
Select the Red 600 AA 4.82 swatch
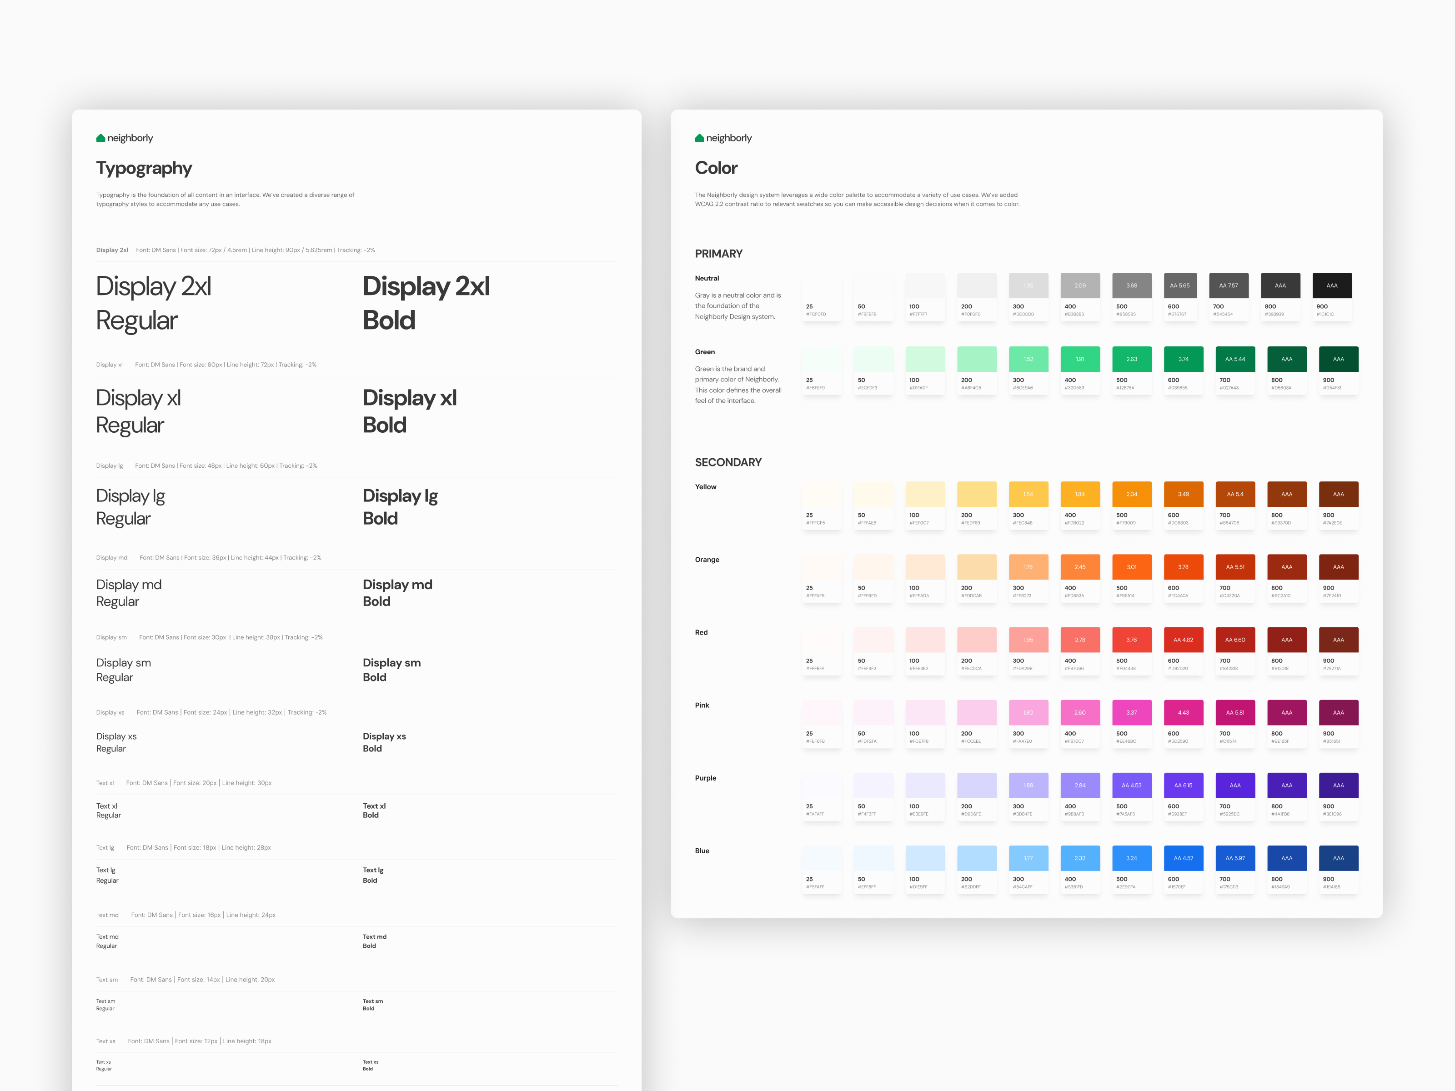coord(1184,639)
